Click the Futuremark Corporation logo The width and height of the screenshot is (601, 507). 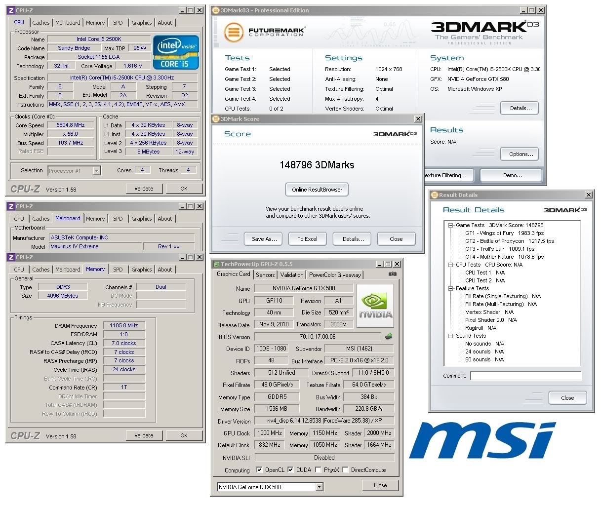coord(264,33)
